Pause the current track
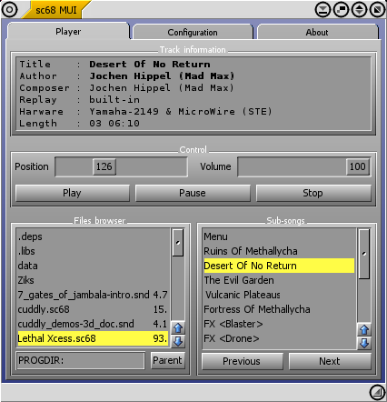 [x=193, y=193]
